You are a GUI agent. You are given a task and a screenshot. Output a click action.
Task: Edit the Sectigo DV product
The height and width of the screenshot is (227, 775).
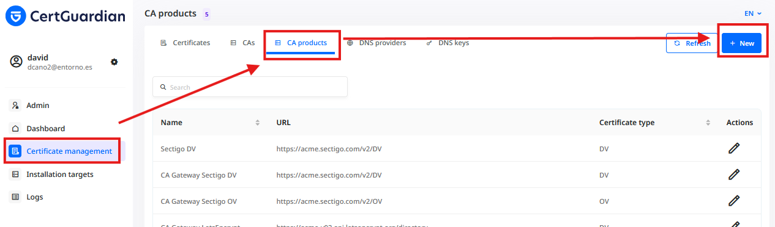[x=734, y=148]
